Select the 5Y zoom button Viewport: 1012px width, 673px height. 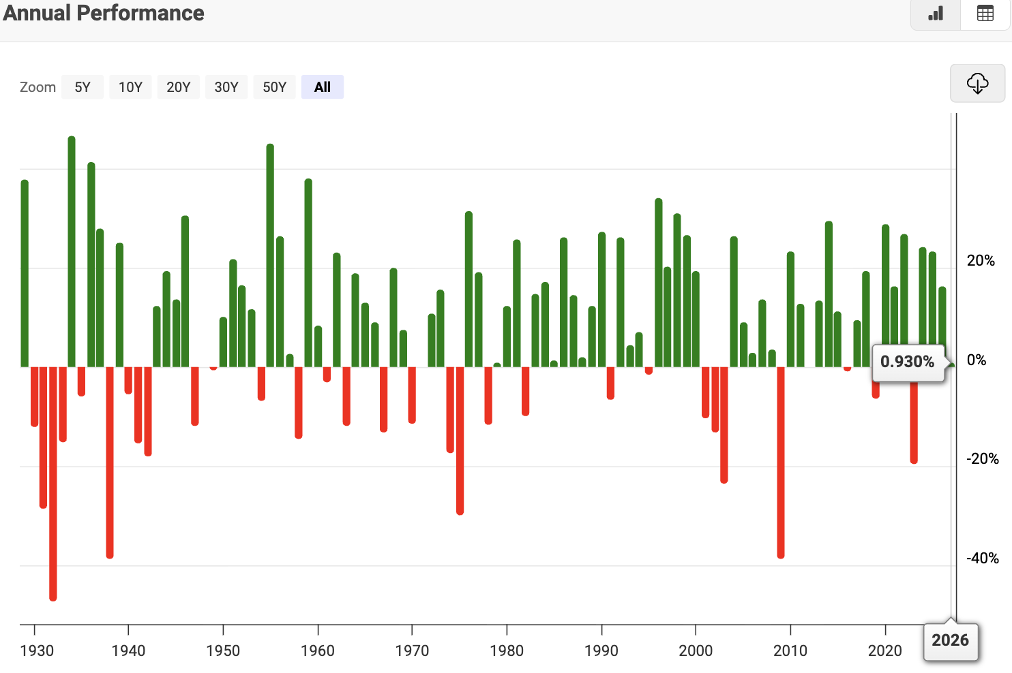coord(82,87)
